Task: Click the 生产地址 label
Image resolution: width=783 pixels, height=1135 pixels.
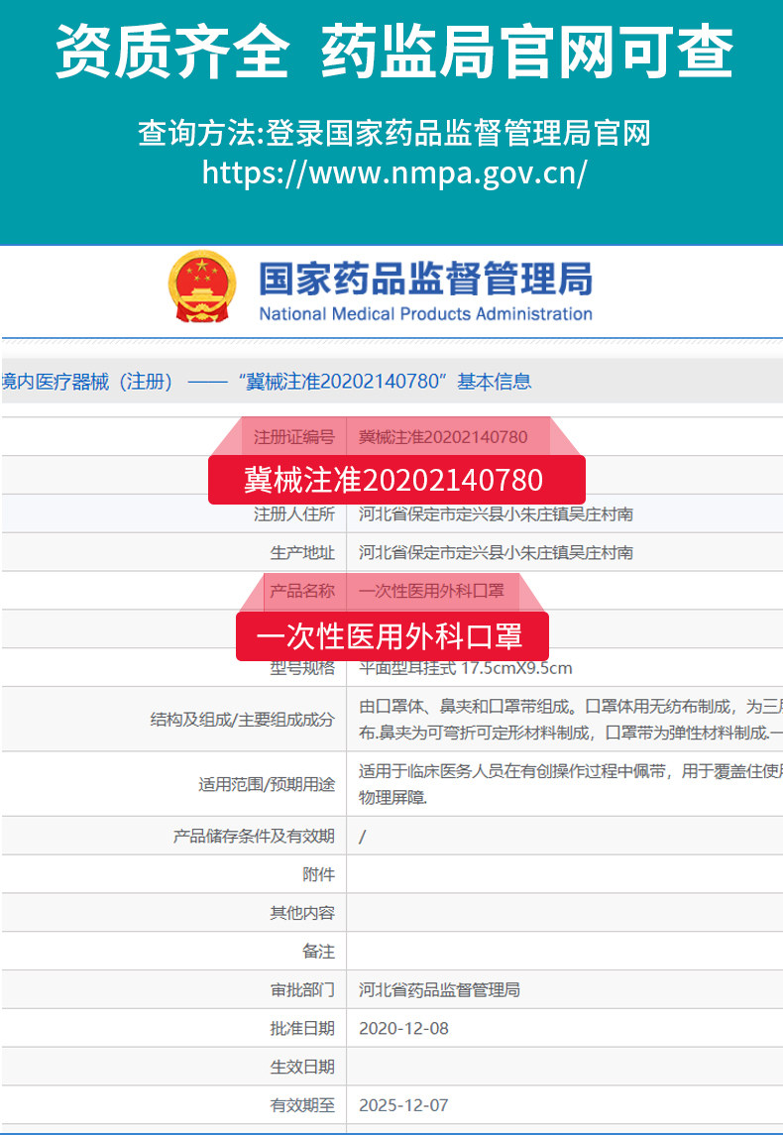Action: click(x=302, y=553)
